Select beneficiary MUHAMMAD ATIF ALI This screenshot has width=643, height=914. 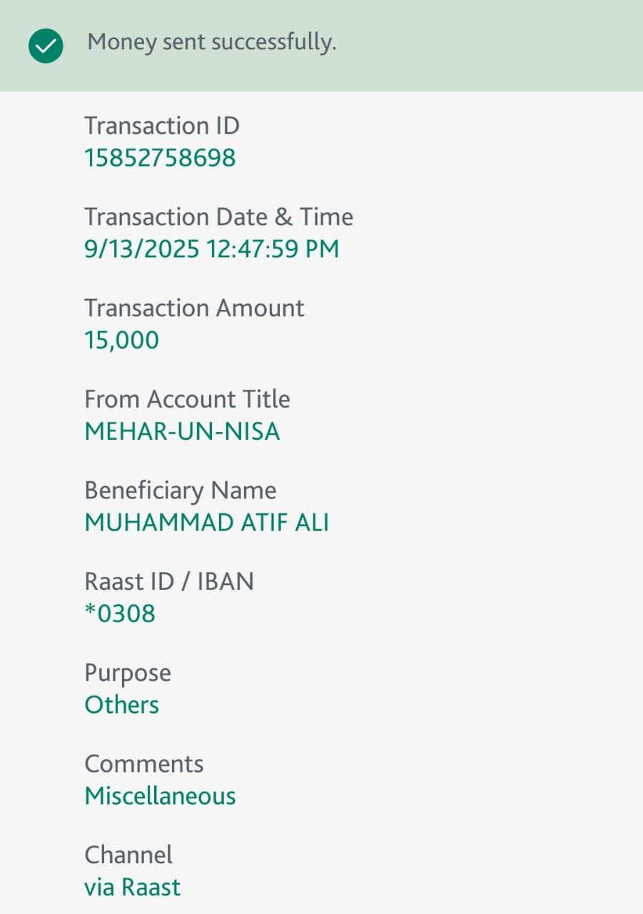coord(206,523)
